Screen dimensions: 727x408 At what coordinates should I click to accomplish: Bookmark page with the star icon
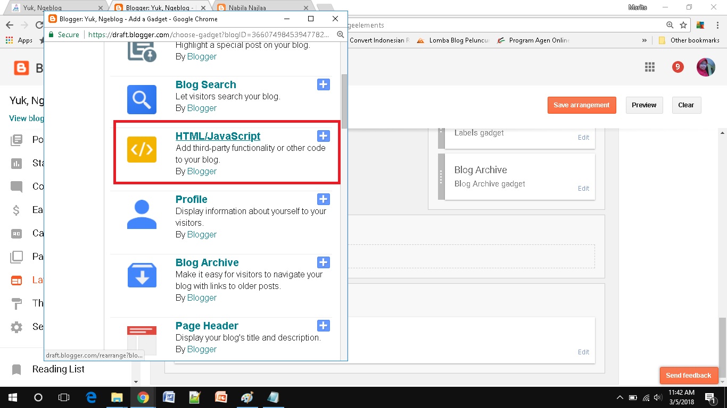pyautogui.click(x=683, y=25)
